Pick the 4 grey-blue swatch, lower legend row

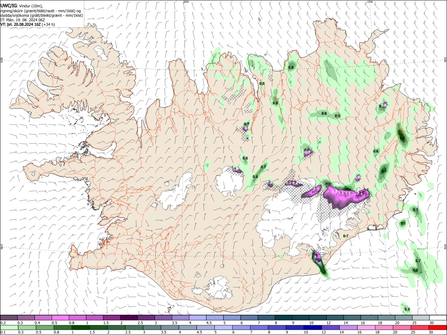(188, 327)
